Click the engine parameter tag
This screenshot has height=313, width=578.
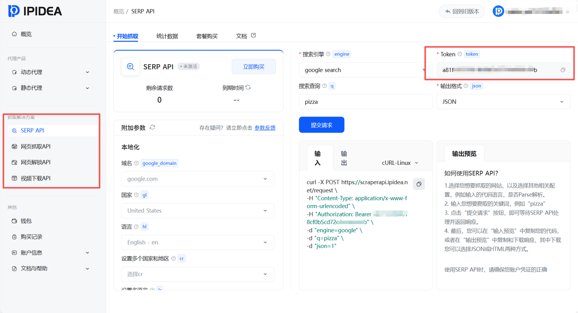(x=342, y=54)
